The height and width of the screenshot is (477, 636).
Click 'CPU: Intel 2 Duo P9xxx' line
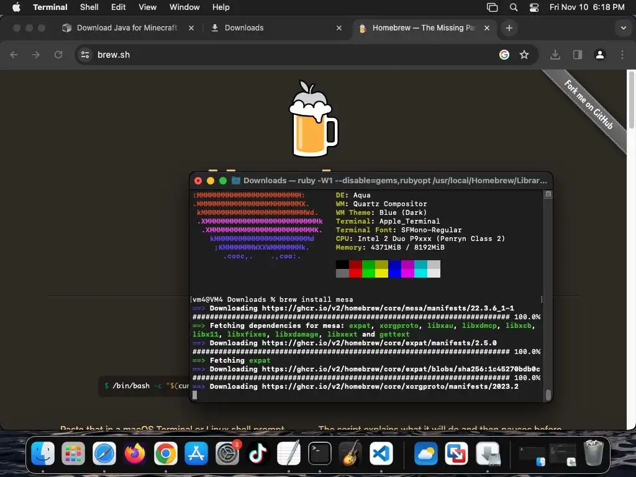pyautogui.click(x=420, y=238)
